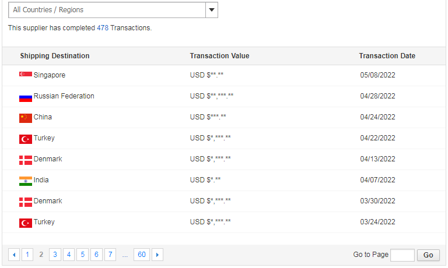Open the All Countries / Regions dropdown arrow
Screen dimensions: 448x268
pyautogui.click(x=212, y=10)
